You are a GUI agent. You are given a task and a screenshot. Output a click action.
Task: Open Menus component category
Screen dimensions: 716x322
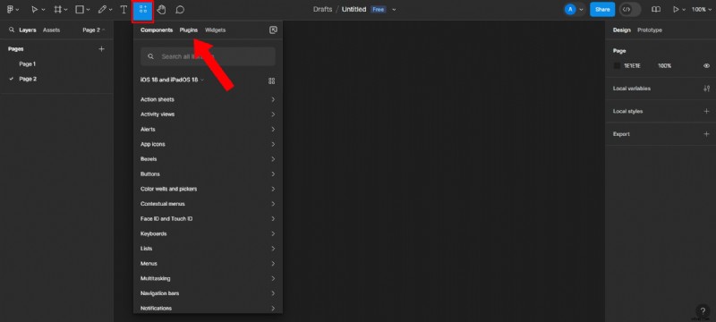[x=208, y=264]
